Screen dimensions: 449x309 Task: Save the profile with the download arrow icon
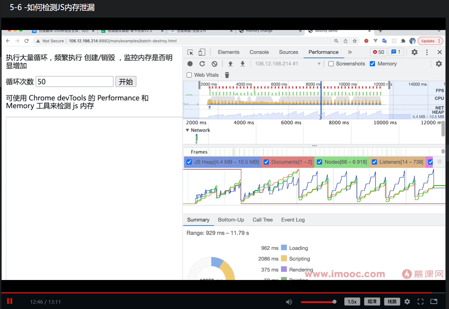243,64
